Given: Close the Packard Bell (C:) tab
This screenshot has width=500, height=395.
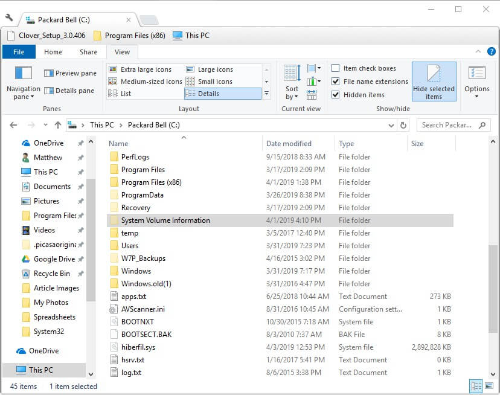Looking at the screenshot, I should pyautogui.click(x=129, y=20).
